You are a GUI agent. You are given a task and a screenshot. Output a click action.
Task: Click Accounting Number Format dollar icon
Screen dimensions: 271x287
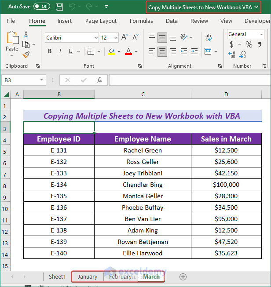(x=231, y=44)
